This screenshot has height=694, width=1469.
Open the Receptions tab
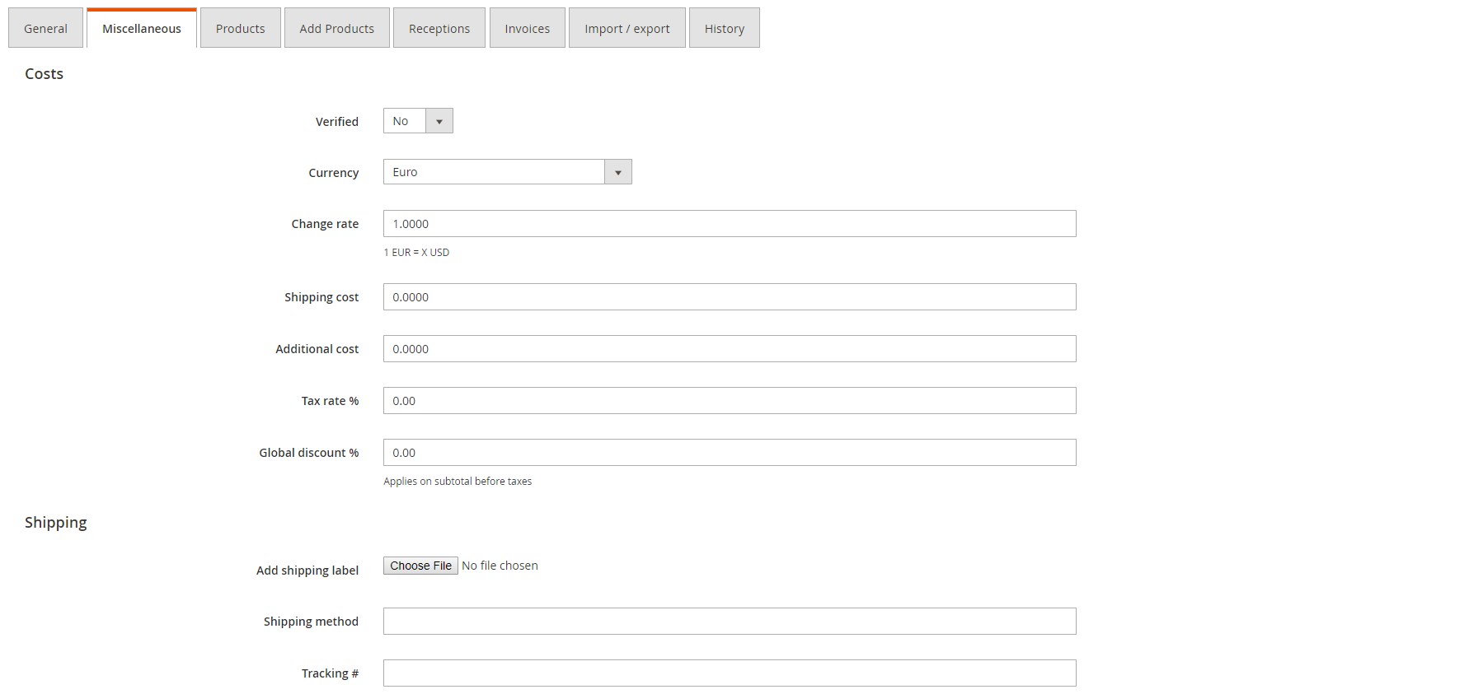(439, 28)
